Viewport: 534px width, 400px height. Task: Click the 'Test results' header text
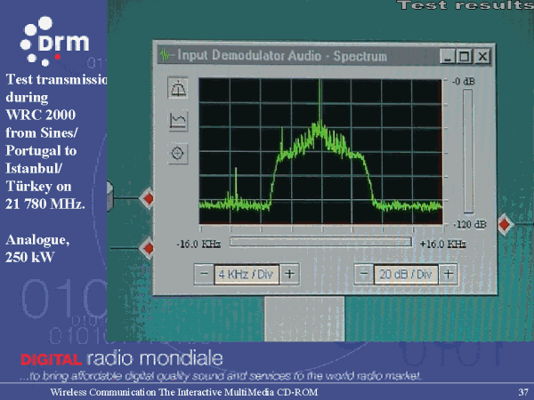click(465, 4)
